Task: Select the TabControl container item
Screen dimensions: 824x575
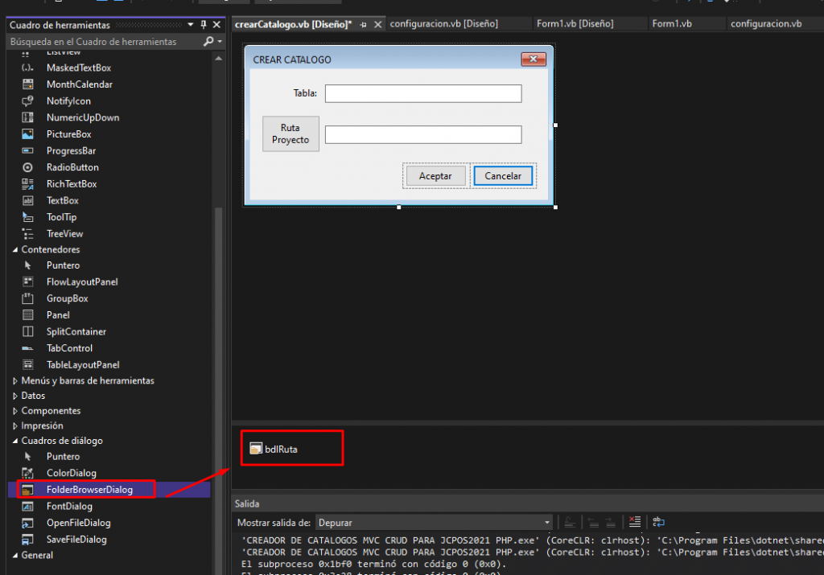Action: (x=69, y=348)
